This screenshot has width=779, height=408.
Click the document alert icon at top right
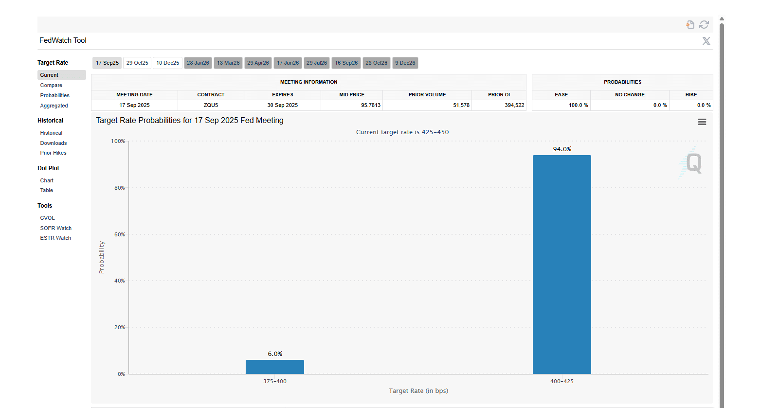(x=690, y=24)
